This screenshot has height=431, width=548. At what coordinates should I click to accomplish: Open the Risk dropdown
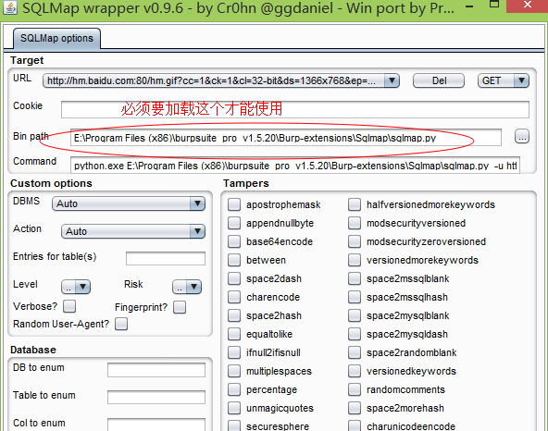tap(187, 287)
